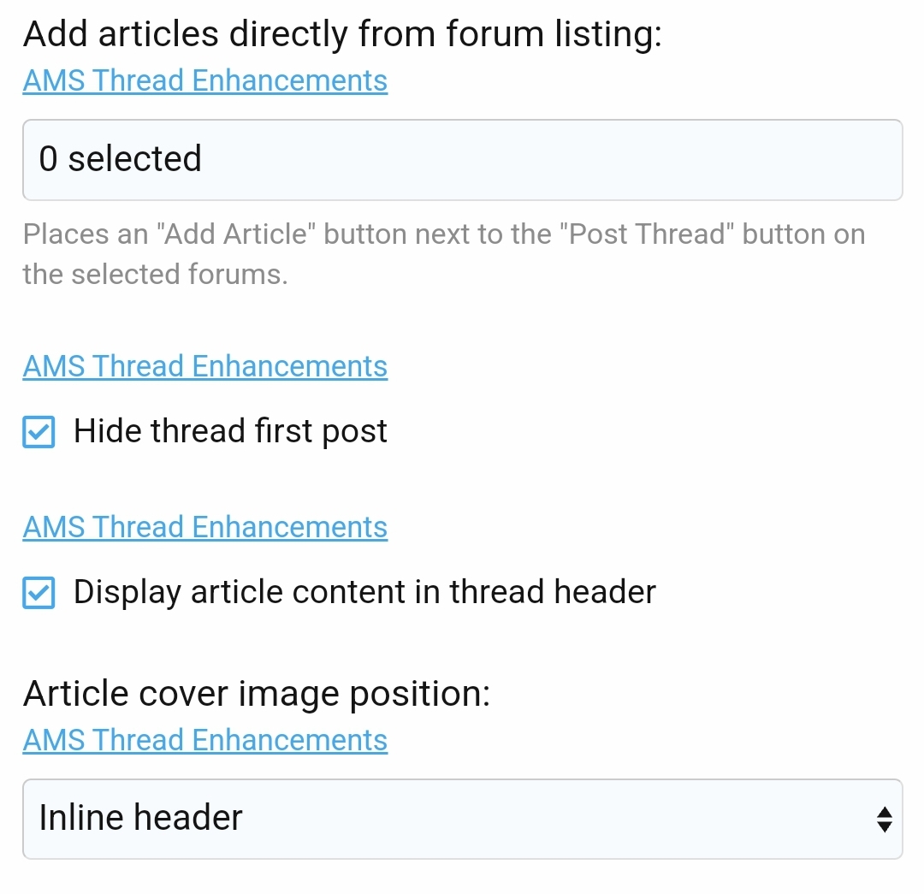Open AMS Thread Enhancements below Article cover image position
Screen dimensions: 924x894
click(x=204, y=739)
